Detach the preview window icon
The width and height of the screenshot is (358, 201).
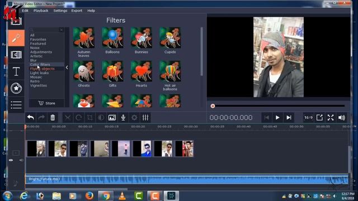click(x=319, y=118)
